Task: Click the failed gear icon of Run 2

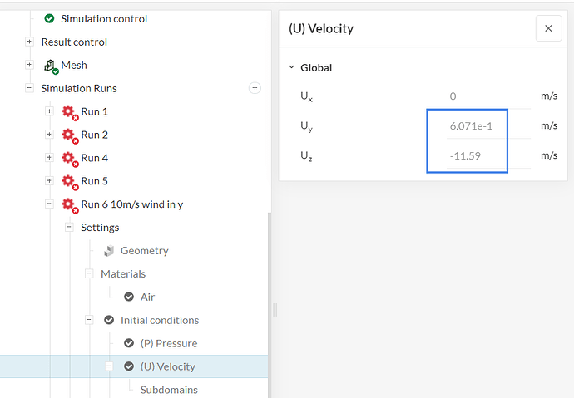Action: click(69, 135)
